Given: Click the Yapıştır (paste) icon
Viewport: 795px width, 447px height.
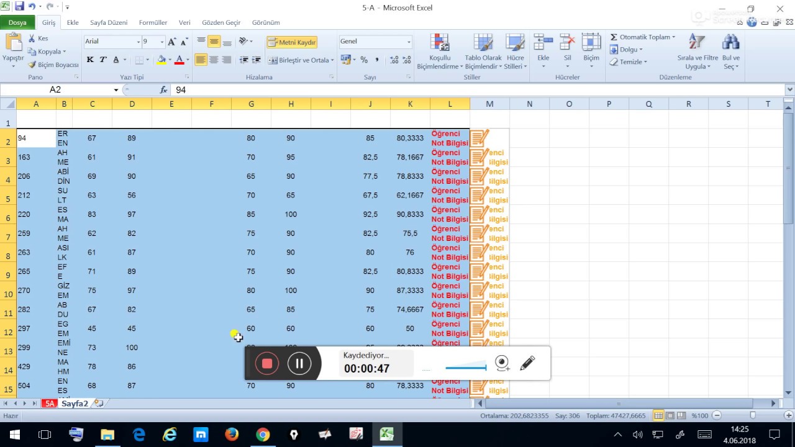Looking at the screenshot, I should (13, 42).
